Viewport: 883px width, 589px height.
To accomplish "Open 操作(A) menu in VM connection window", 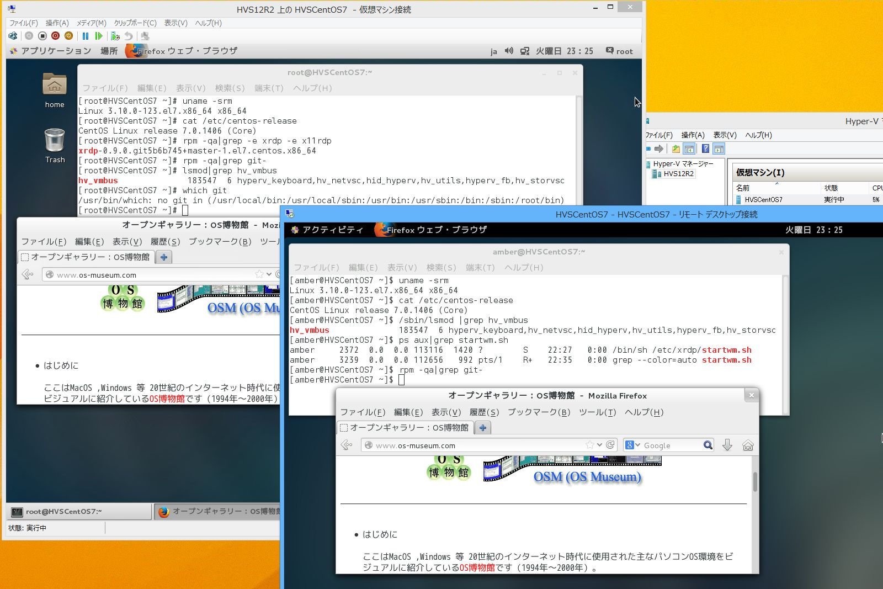I will point(57,23).
